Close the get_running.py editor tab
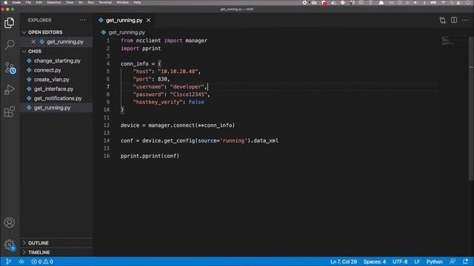 148,20
